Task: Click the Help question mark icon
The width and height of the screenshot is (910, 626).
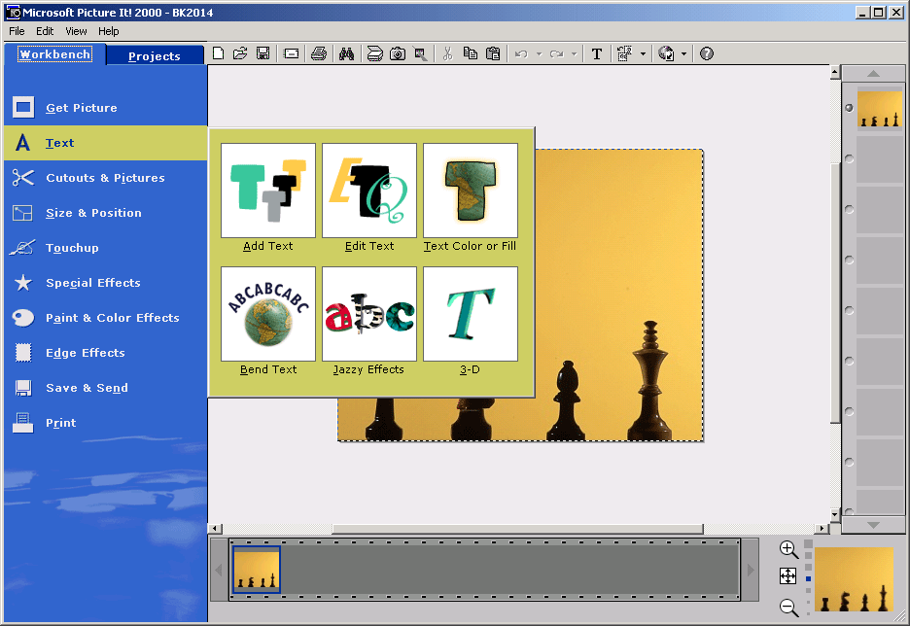Action: coord(706,54)
